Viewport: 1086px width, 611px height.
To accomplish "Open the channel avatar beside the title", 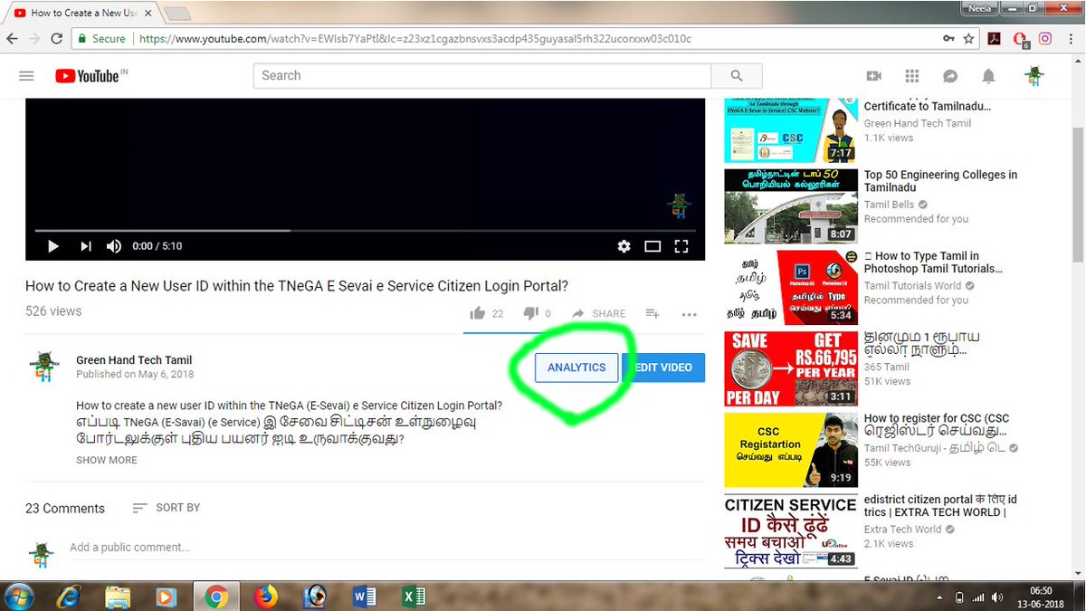I will pyautogui.click(x=43, y=368).
